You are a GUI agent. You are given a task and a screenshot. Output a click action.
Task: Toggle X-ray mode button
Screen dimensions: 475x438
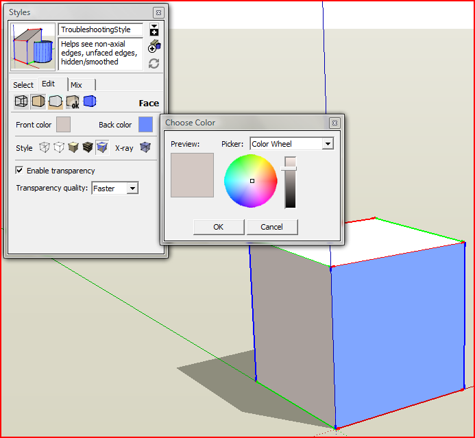pos(145,147)
